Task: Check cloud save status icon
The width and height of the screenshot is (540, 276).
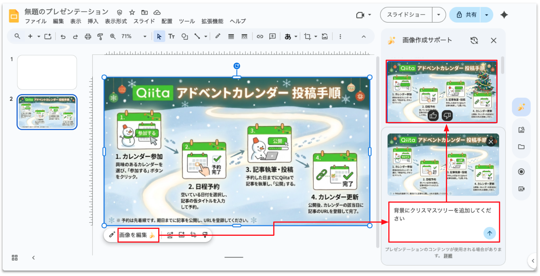Action: click(x=157, y=12)
